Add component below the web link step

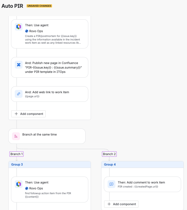coord(28,114)
